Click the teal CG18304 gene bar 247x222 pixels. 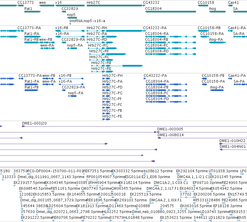tap(170, 12)
